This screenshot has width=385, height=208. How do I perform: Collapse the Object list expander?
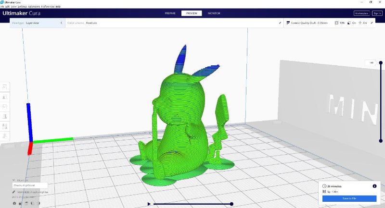pos(14,180)
